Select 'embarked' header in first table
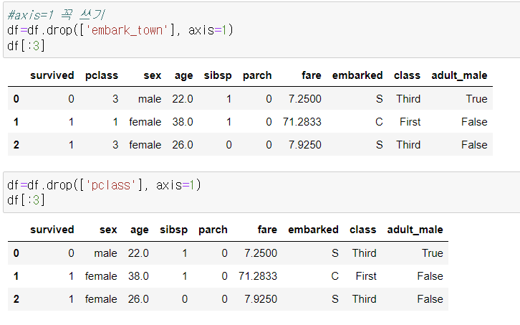This screenshot has width=520, height=325. (x=357, y=75)
